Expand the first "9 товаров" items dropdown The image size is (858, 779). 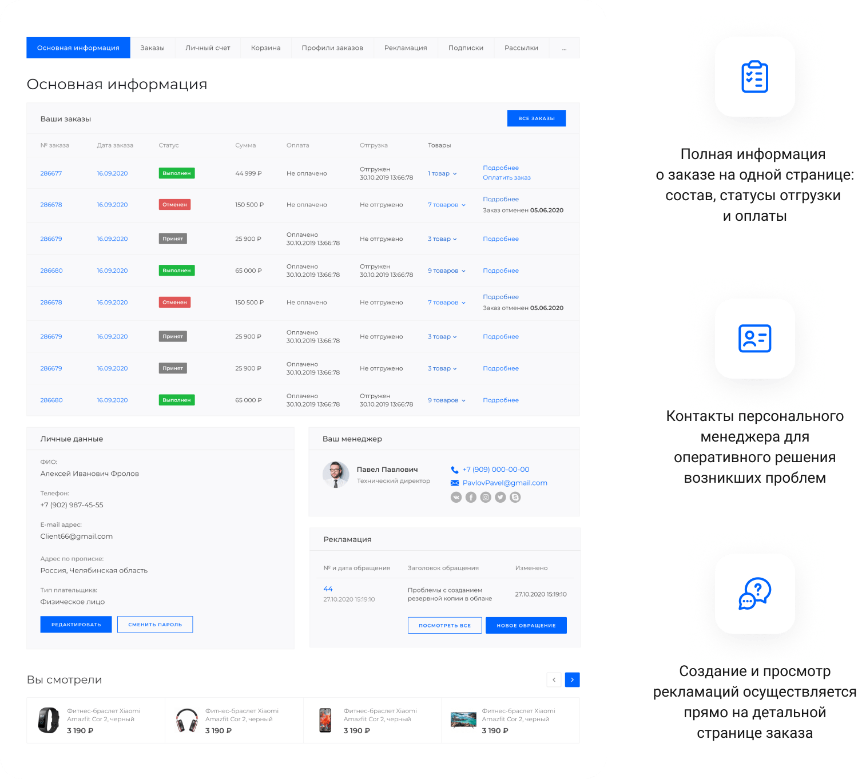click(x=447, y=271)
